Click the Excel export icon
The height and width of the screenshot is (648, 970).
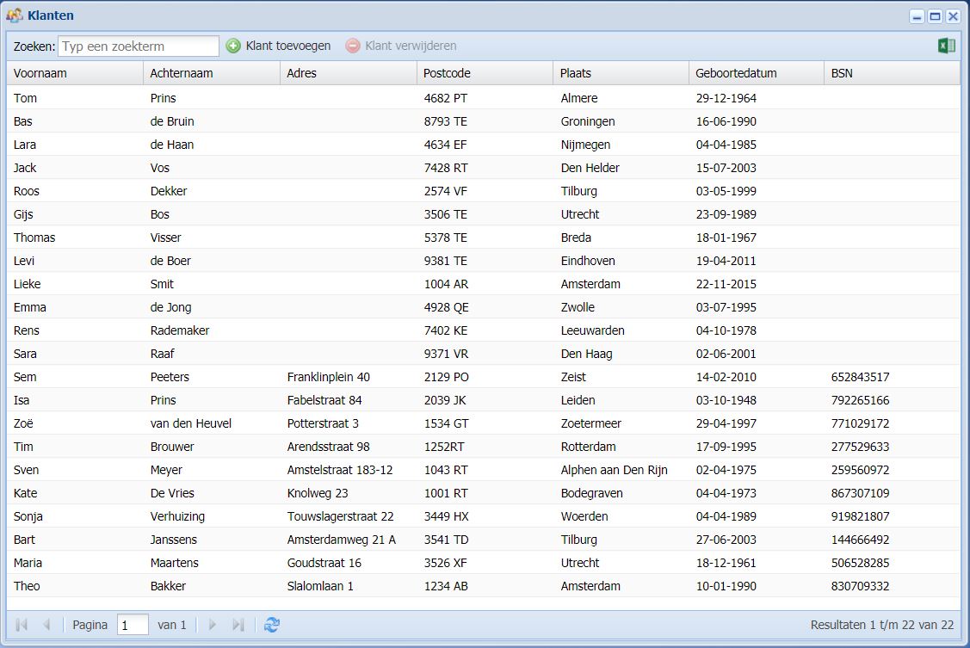coord(946,46)
